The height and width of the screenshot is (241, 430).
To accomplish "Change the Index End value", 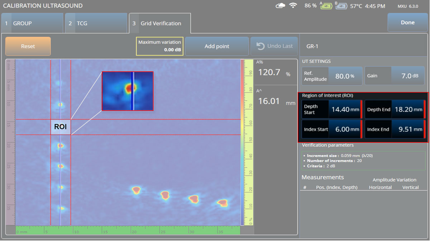I will tap(408, 129).
